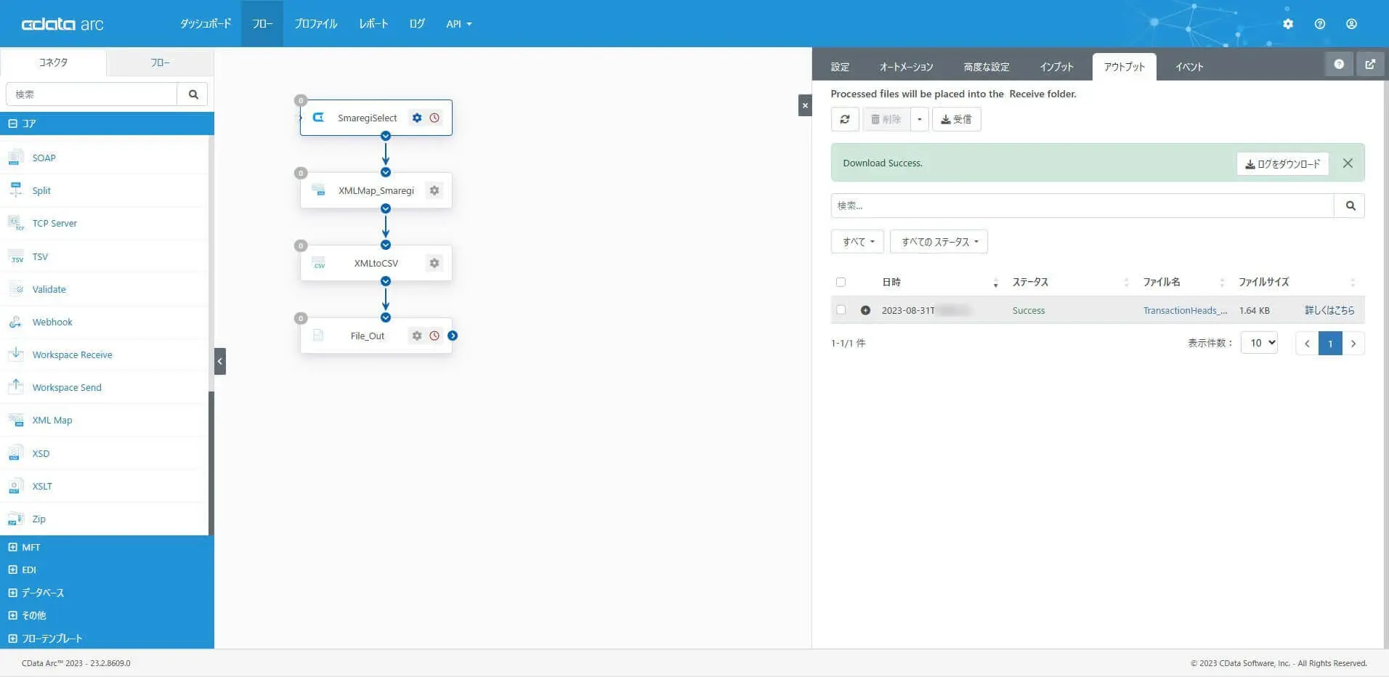
Task: Select all files via header checkbox
Action: (841, 282)
